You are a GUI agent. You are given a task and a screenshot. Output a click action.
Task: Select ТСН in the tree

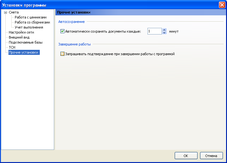(12, 47)
